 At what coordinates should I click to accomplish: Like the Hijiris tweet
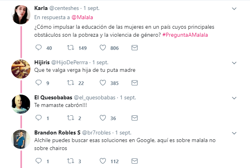tap(103, 83)
